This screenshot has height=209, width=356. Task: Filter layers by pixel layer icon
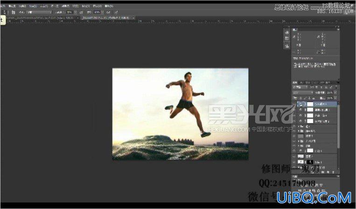coord(312,87)
